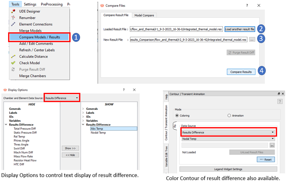Click the browse button beside New Result File
Image resolution: width=286 pixels, height=182 pixels.
pos(252,40)
